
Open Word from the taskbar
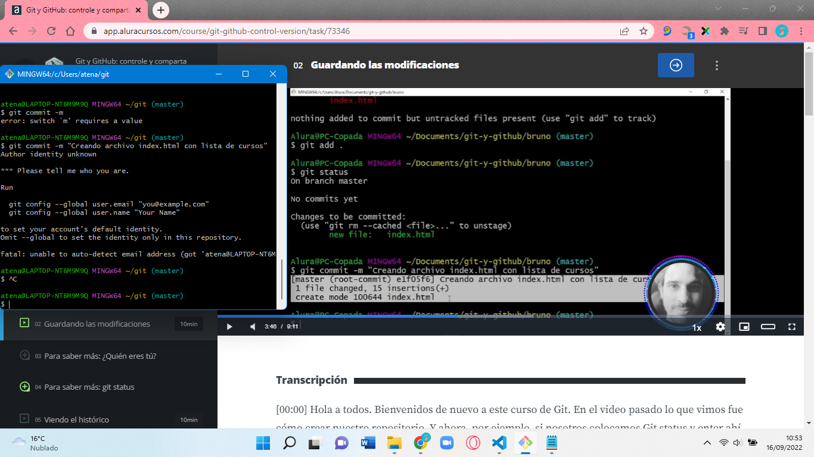[x=368, y=443]
